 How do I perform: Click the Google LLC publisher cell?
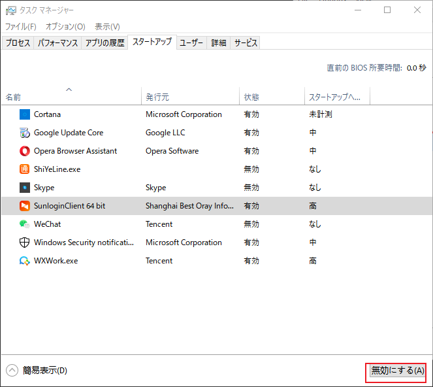click(x=165, y=133)
